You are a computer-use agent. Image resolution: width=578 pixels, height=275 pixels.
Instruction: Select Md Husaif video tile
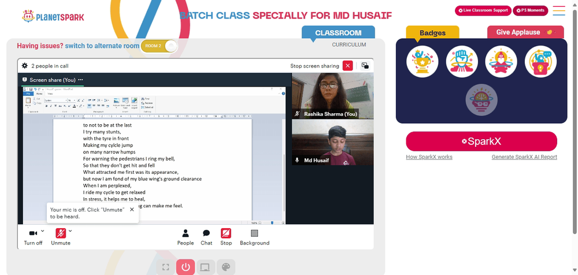coord(332,142)
